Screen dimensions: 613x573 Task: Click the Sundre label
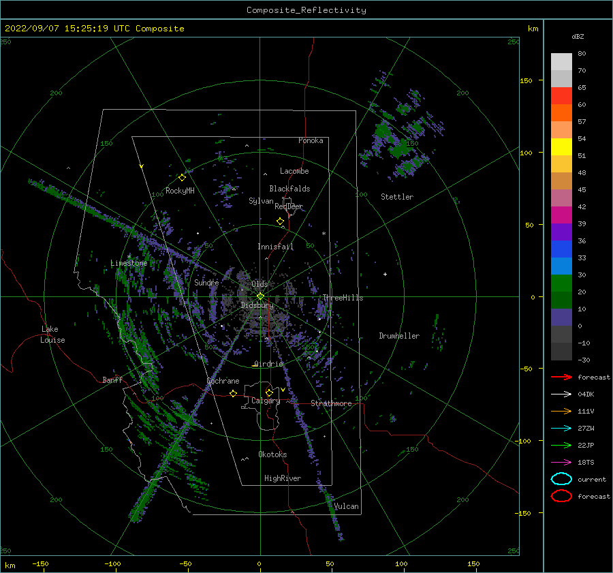[x=206, y=282]
